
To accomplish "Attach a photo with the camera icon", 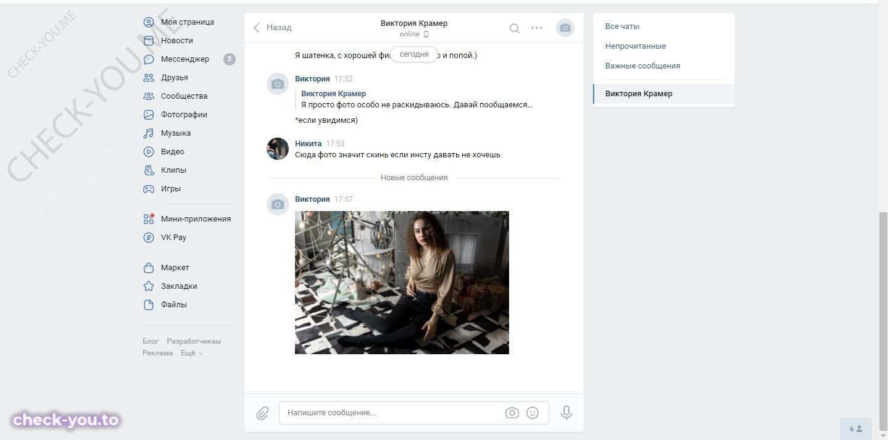I will click(512, 413).
